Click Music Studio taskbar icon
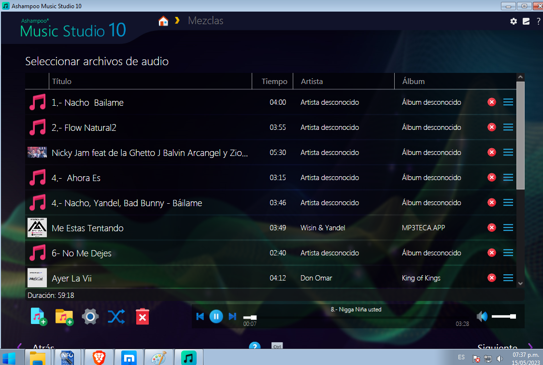Image resolution: width=543 pixels, height=365 pixels. (189, 357)
